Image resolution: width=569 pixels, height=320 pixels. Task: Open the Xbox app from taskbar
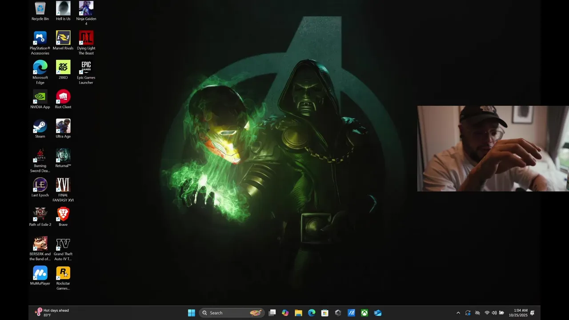[x=365, y=313]
